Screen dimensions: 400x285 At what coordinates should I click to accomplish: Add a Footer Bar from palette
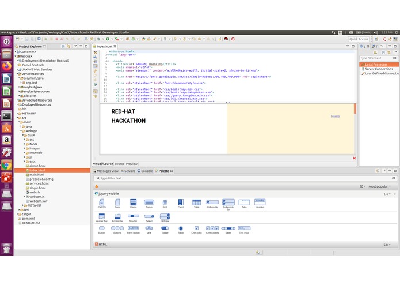pos(117,217)
